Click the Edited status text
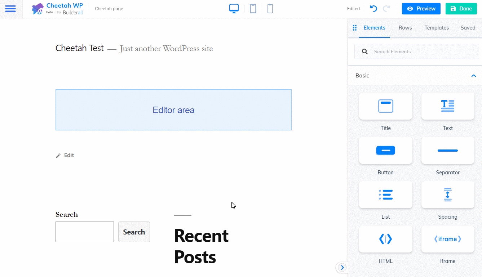The width and height of the screenshot is (482, 277). (353, 9)
